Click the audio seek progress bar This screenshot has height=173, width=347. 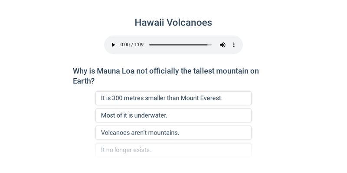180,45
